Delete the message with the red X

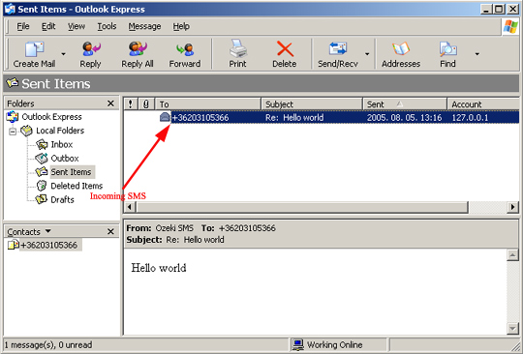pos(285,49)
